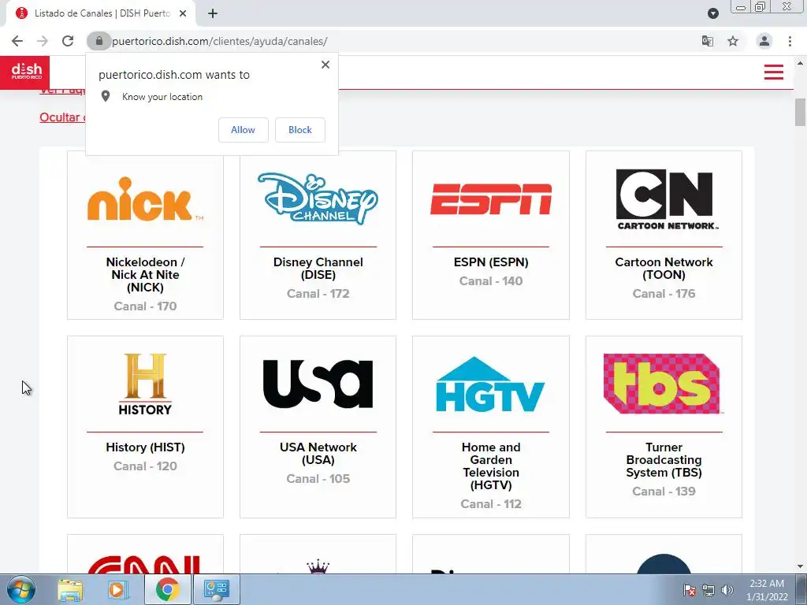This screenshot has height=605, width=807.
Task: Select the 'ESPN (ESPN)' title
Action: coord(491,262)
